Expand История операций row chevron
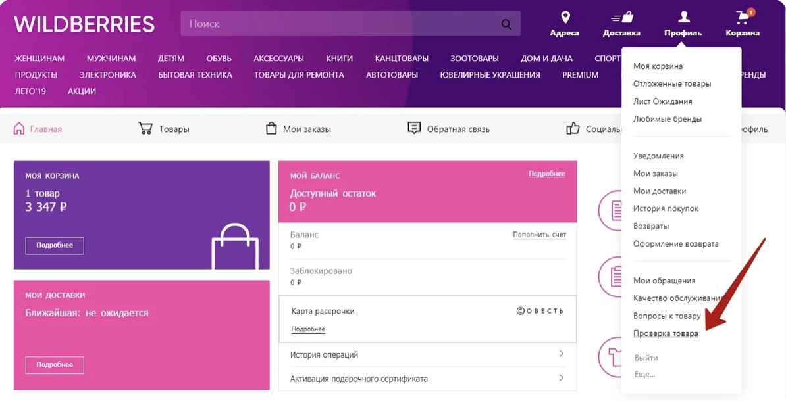Viewport: 786px width, 401px height. (561, 354)
